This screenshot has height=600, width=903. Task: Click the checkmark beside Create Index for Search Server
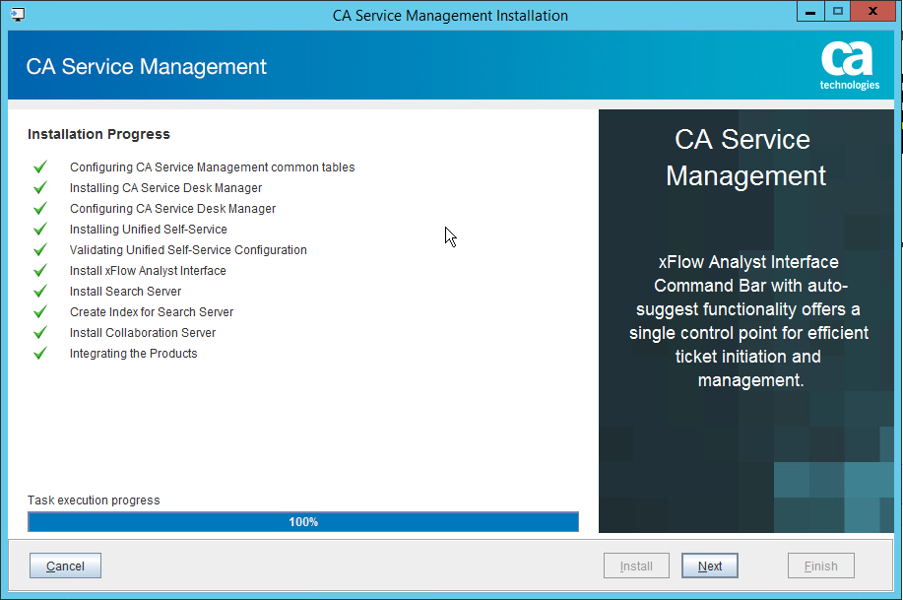39,311
